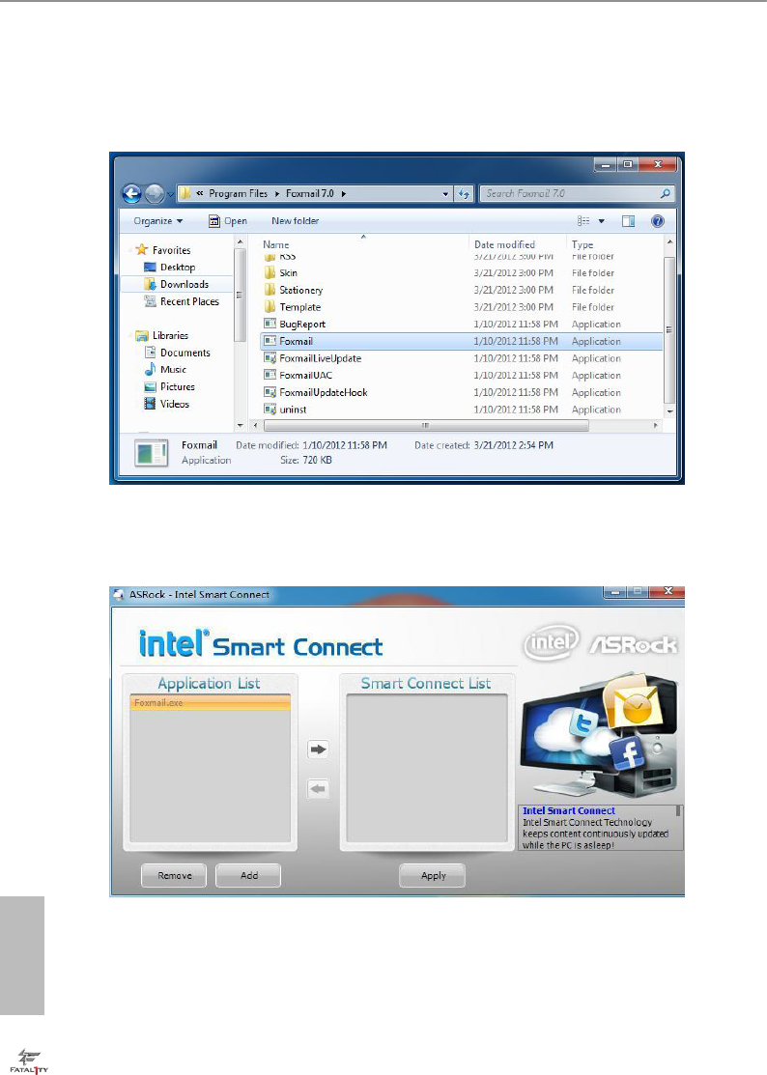Open address bar history dropdown

446,194
